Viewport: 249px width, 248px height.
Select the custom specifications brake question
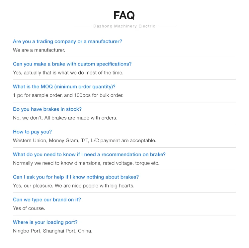click(x=72, y=64)
